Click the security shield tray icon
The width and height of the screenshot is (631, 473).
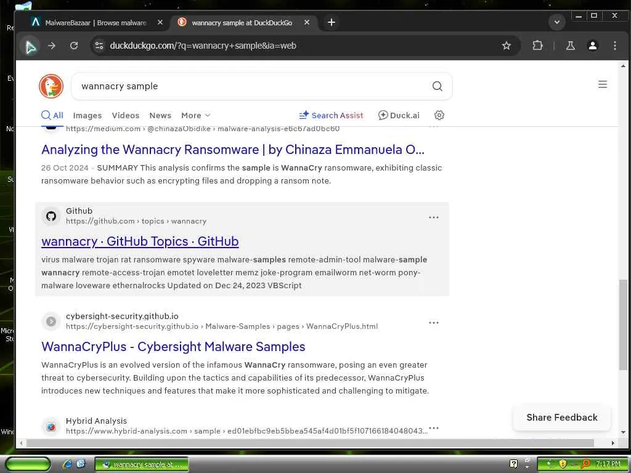(562, 464)
